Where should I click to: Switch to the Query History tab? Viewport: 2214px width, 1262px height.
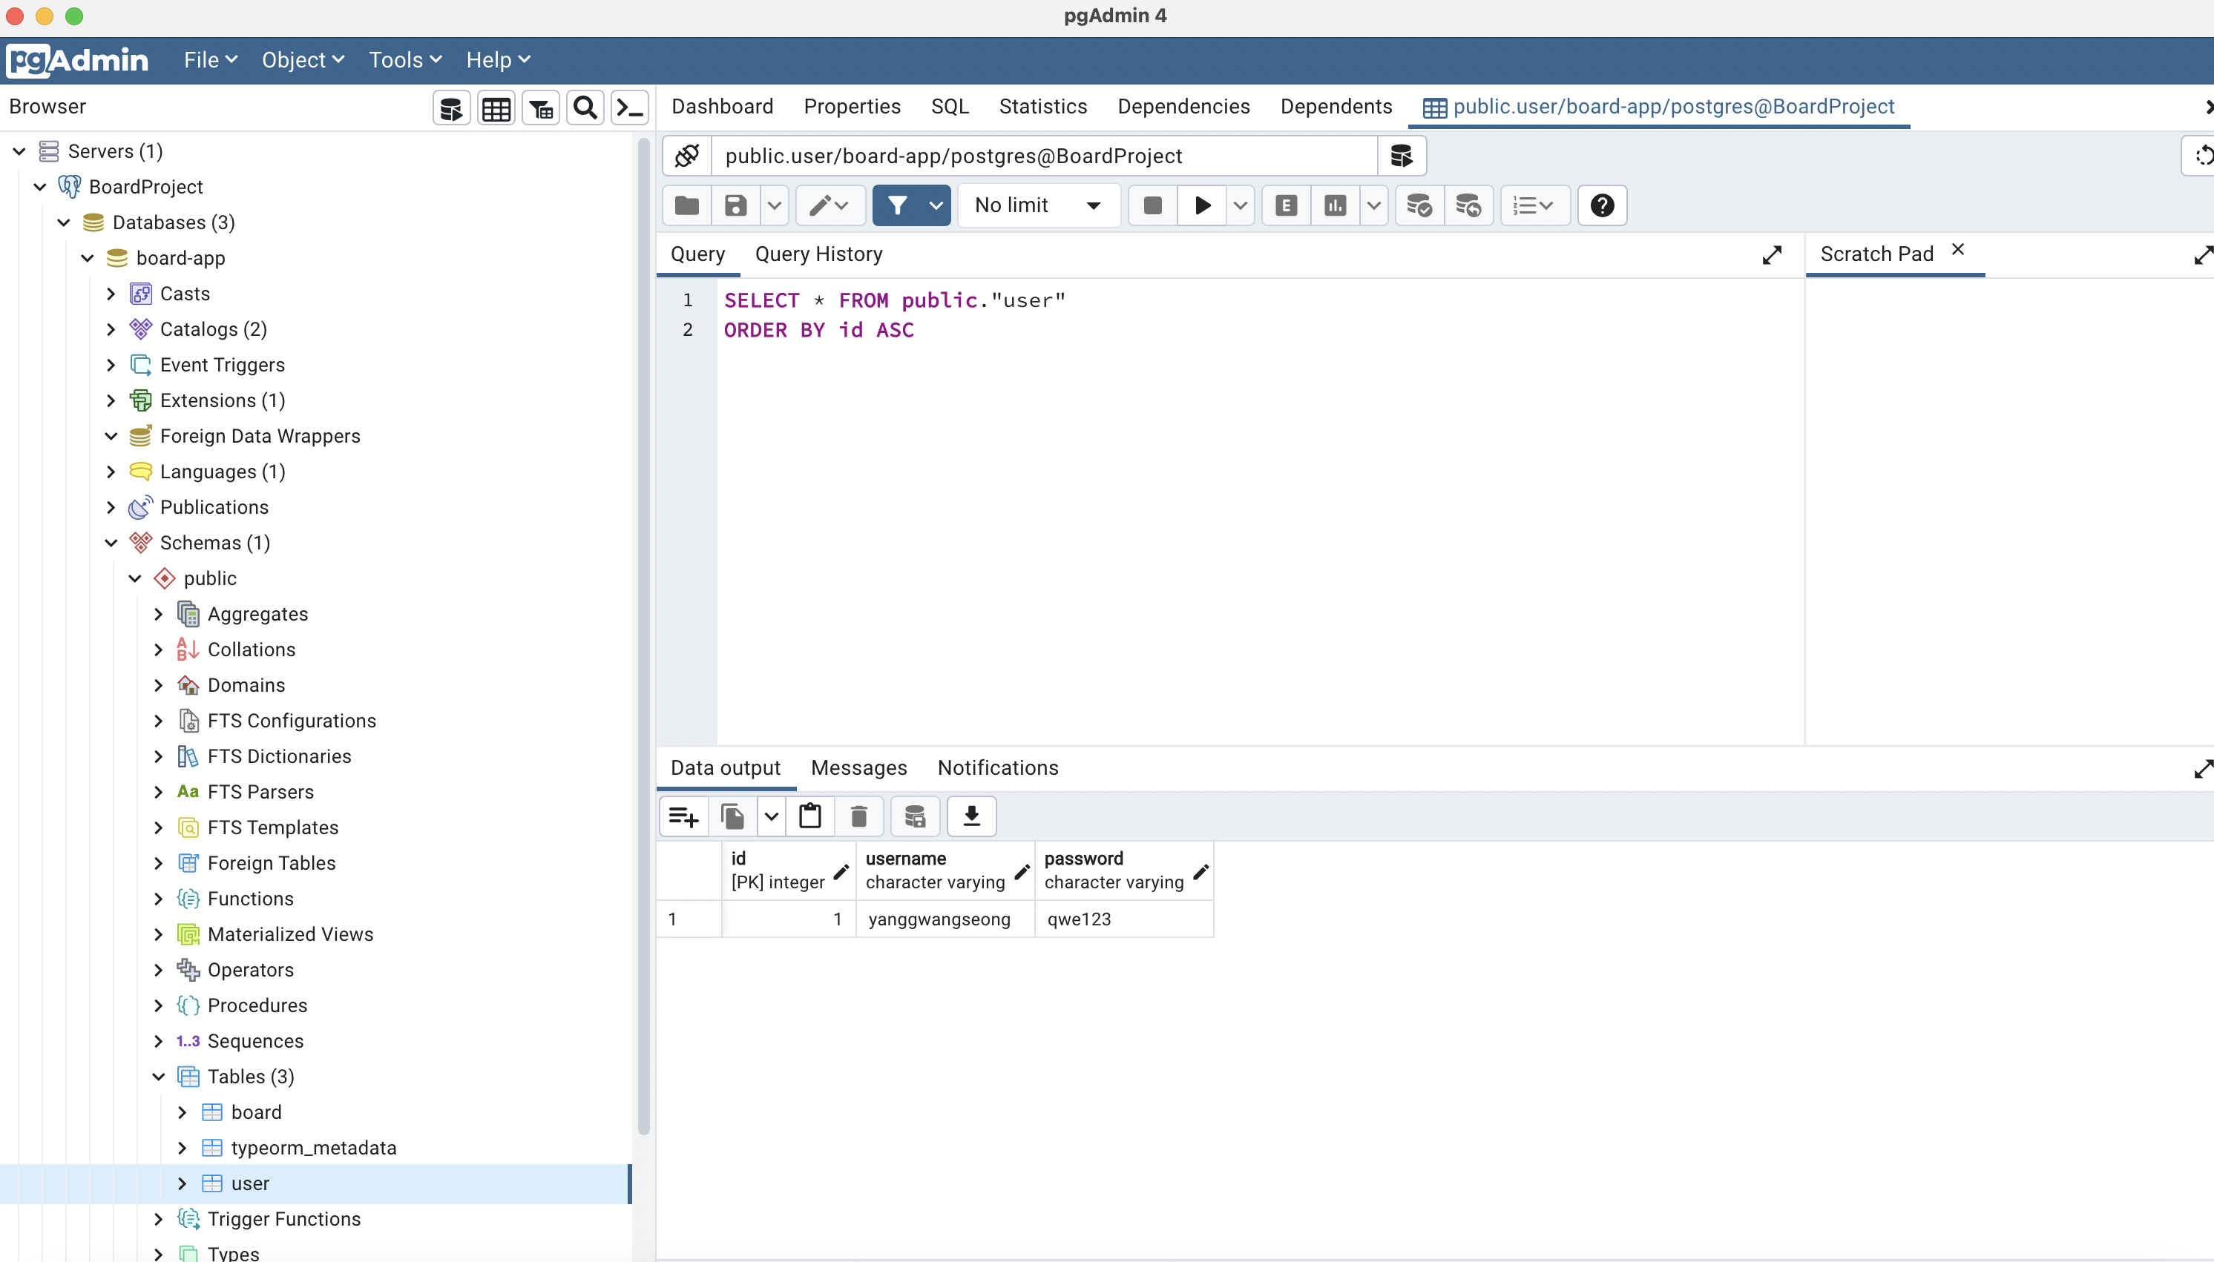point(818,254)
